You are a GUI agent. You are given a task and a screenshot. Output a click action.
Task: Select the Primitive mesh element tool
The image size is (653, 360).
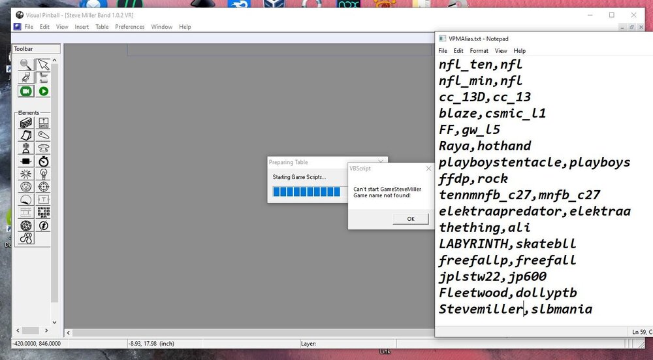coord(26,225)
